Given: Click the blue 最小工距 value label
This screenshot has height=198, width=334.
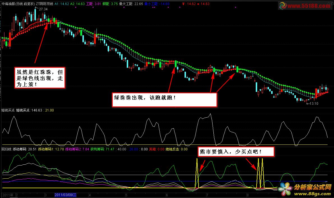Looking at the screenshot, I should pos(157,4).
